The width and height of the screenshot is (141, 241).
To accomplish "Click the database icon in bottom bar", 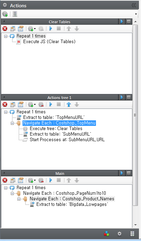I will 132,234.
